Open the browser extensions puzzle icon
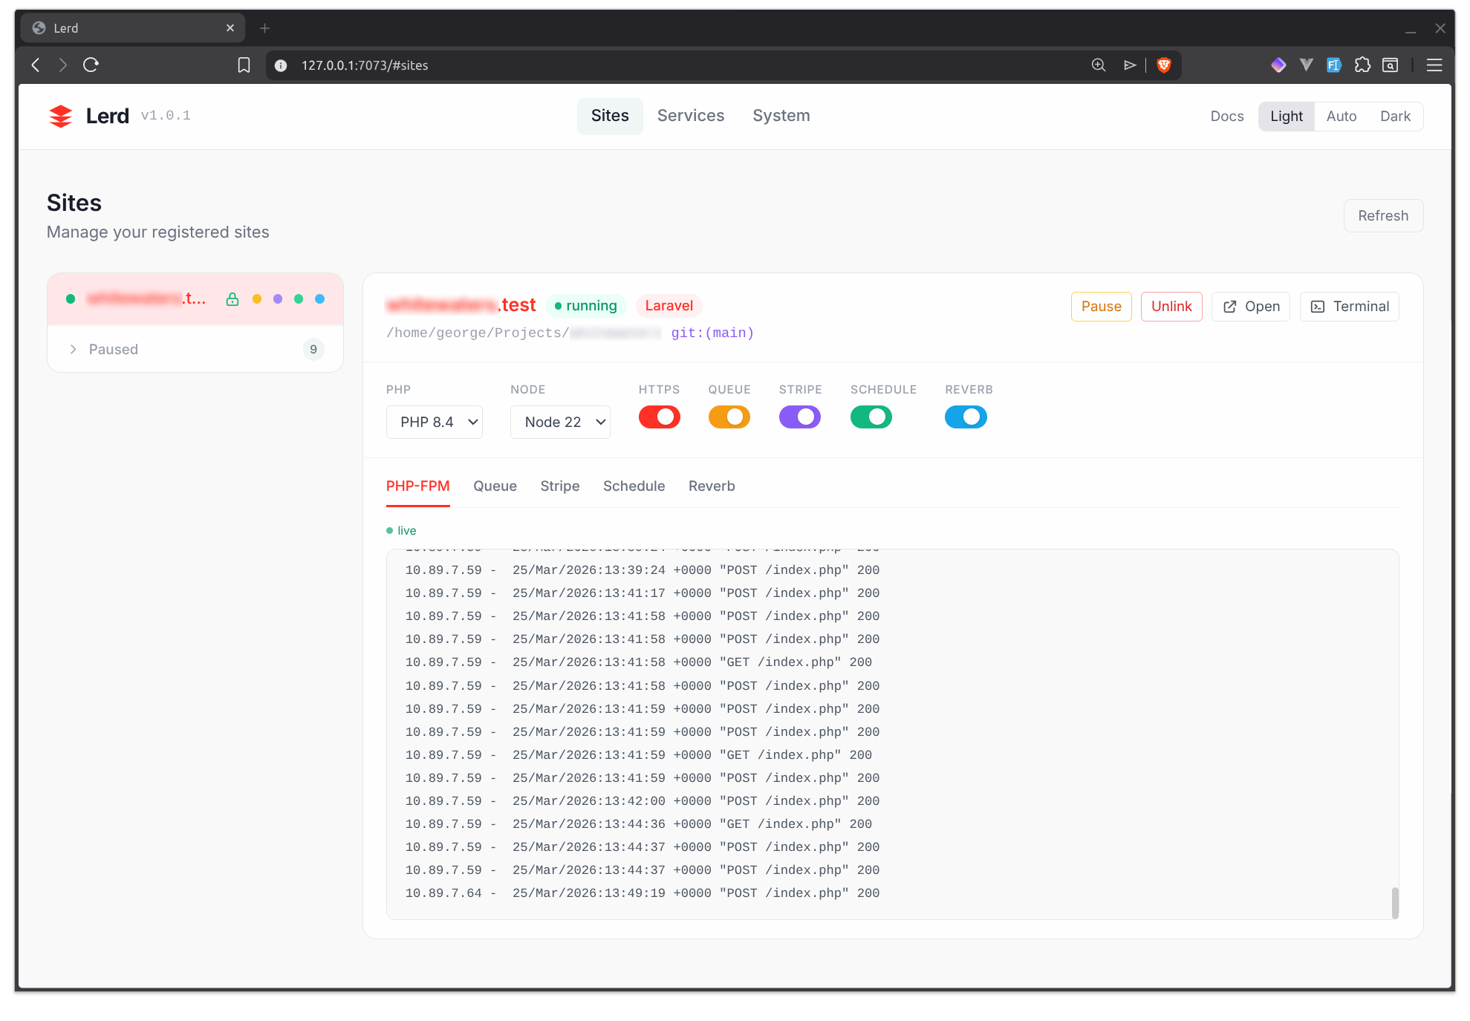 coord(1363,65)
